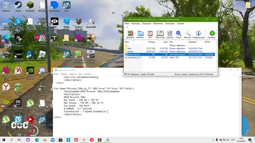Open the Избранное menu in WinRAR
255x143 pixels.
coord(158,23)
